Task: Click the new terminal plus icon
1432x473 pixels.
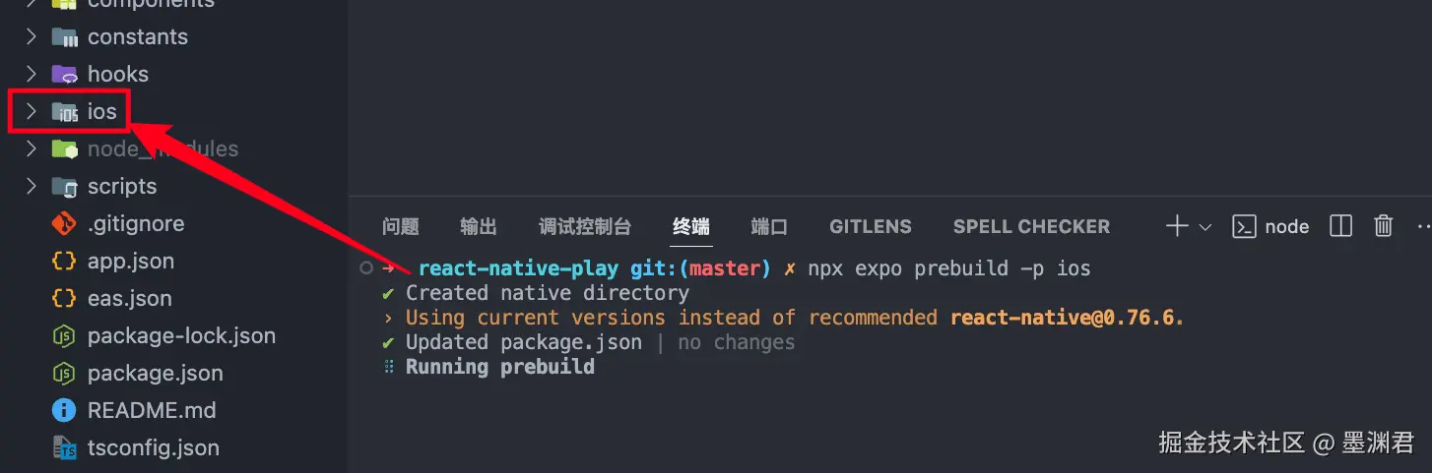Action: coord(1177,226)
